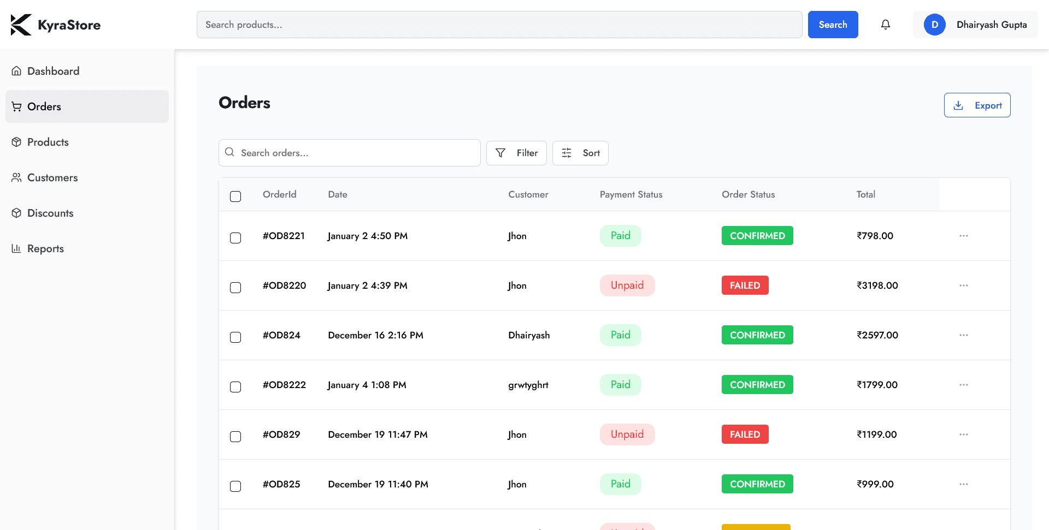
Task: Click the download icon on Export button
Action: point(958,105)
